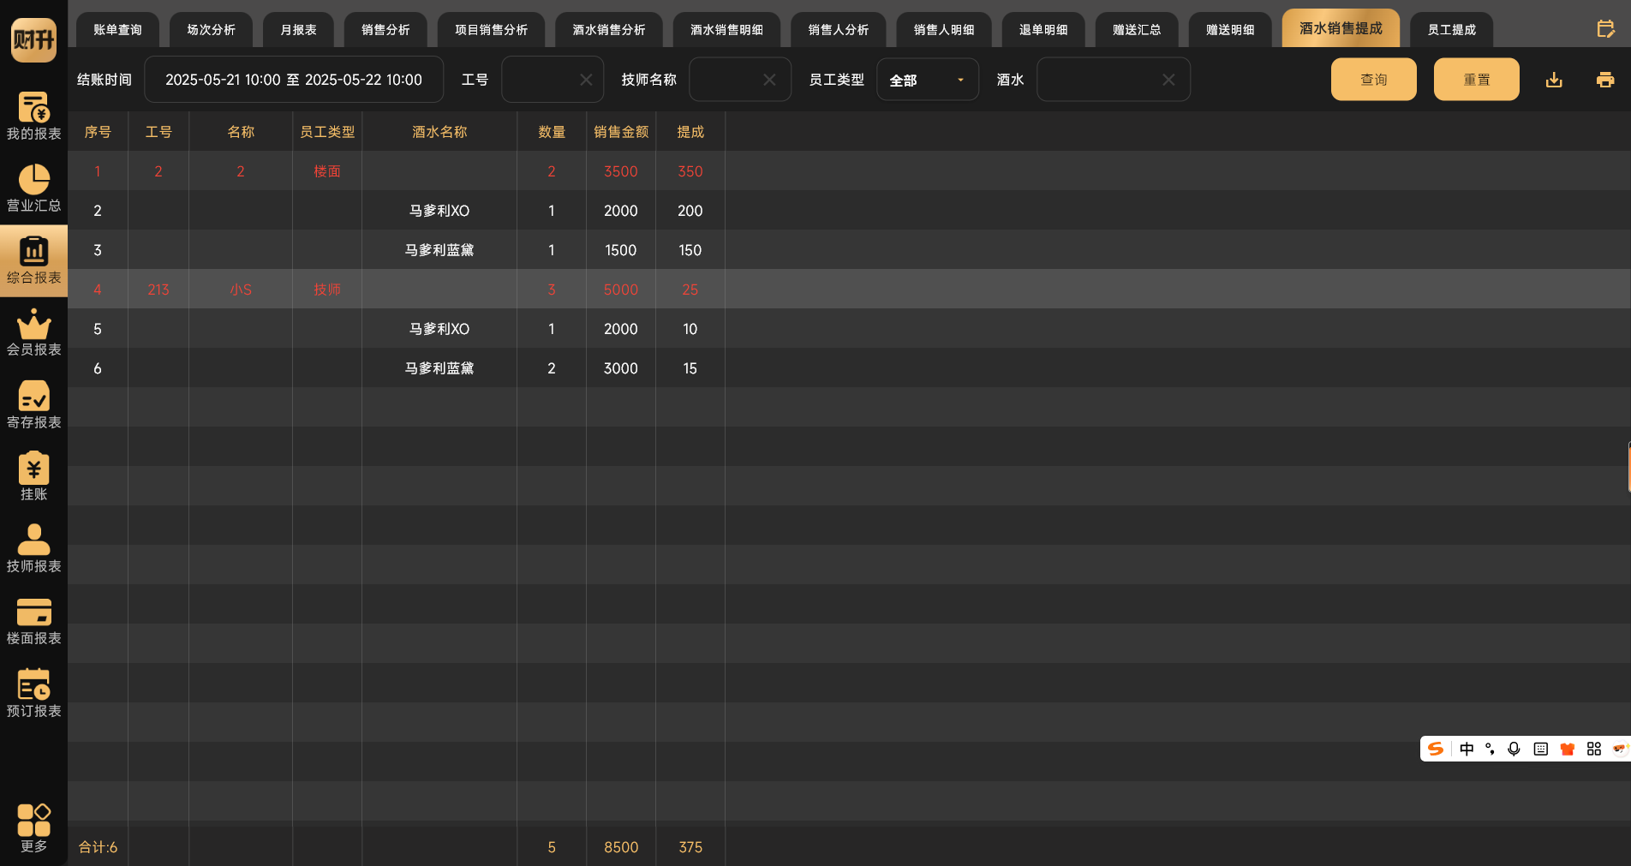1631x866 pixels.
Task: Select 综合报表 sidebar item
Action: [x=33, y=260]
